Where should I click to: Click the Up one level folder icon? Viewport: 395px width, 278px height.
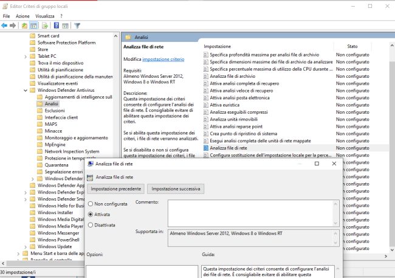pyautogui.click(x=24, y=26)
